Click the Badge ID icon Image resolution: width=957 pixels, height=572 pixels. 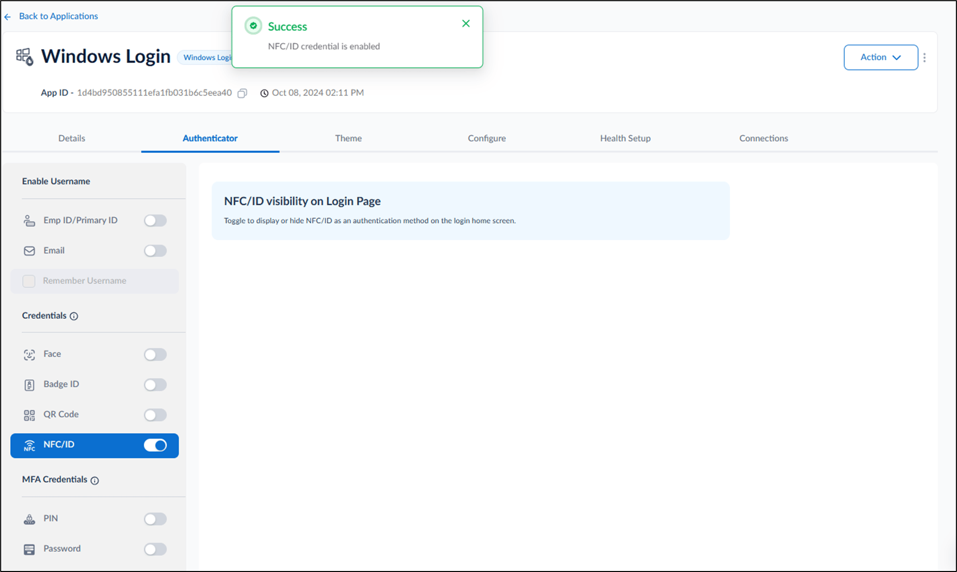29,385
